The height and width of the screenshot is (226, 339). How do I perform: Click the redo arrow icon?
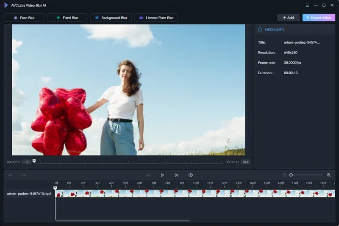click(x=24, y=175)
